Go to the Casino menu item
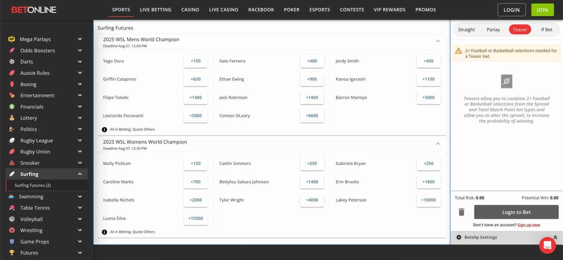Screen dimensions: 563x260 (190, 9)
